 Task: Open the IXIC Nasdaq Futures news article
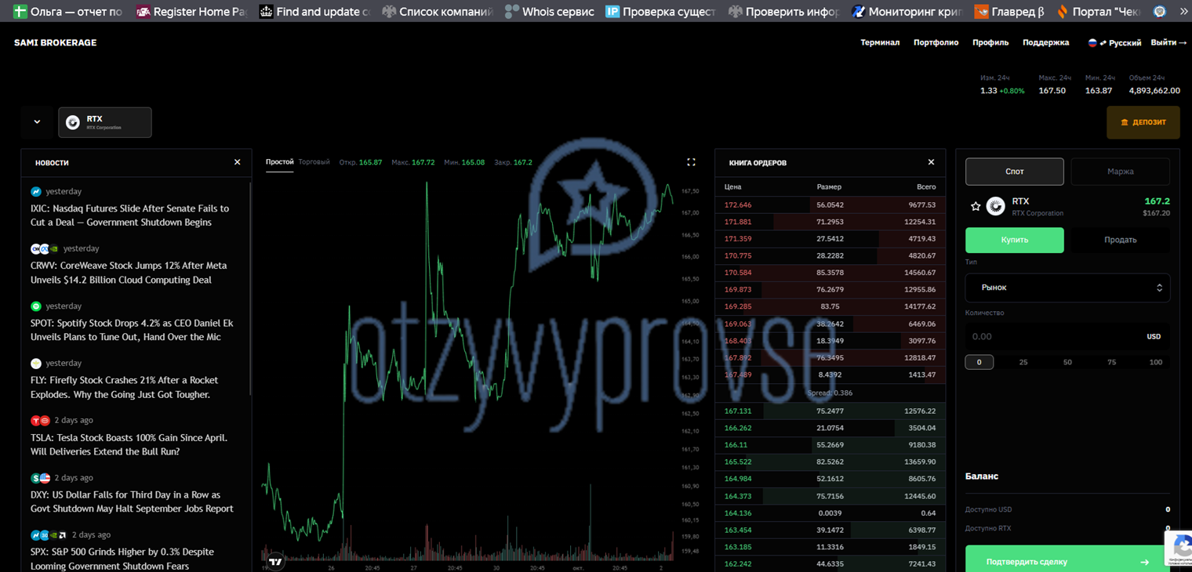click(x=130, y=215)
